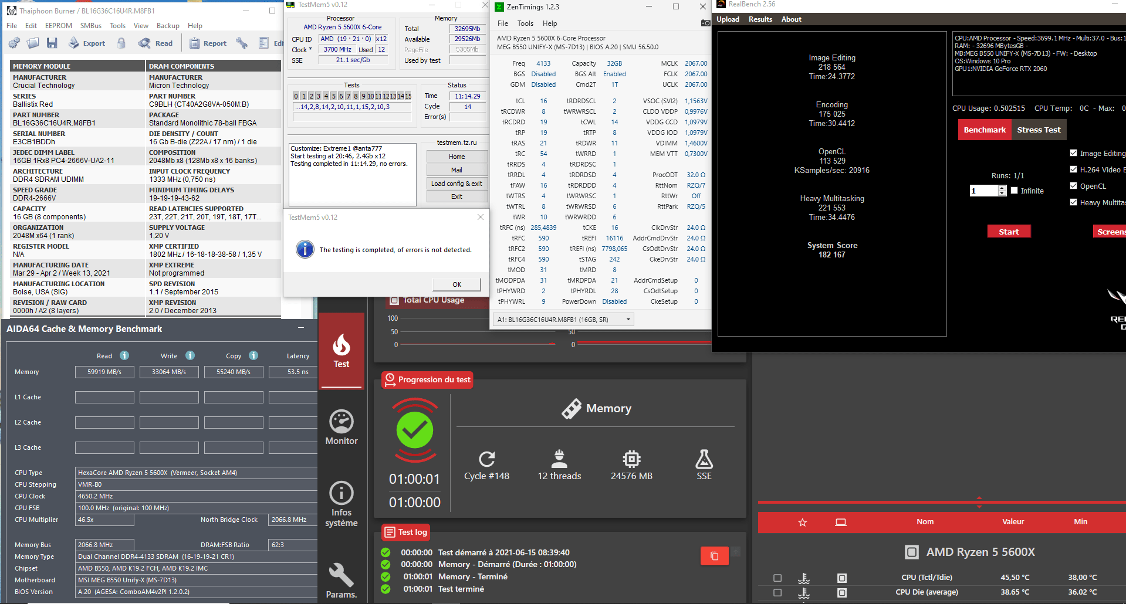The height and width of the screenshot is (604, 1126).
Task: Click the runs count input field in RealBench
Action: tap(984, 191)
